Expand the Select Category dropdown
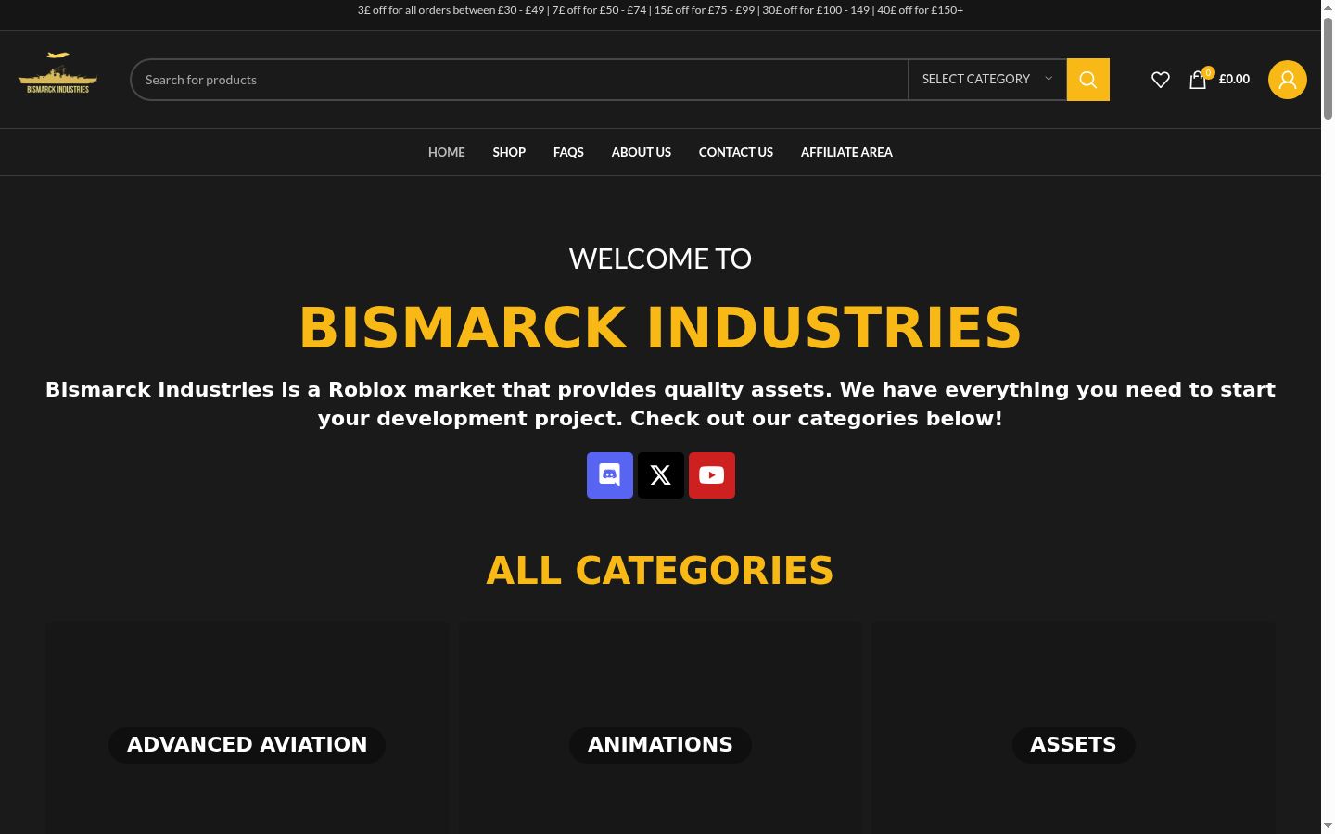This screenshot has width=1335, height=834. click(987, 80)
